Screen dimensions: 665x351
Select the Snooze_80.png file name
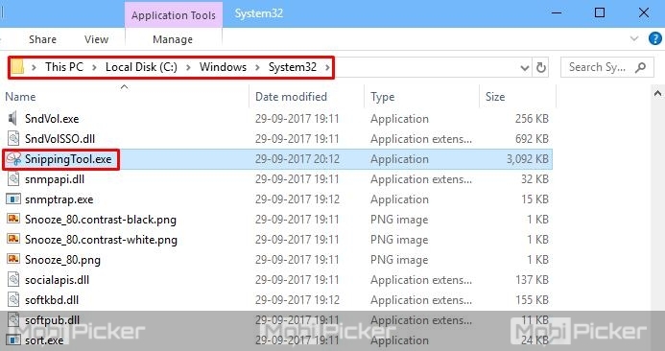[62, 260]
